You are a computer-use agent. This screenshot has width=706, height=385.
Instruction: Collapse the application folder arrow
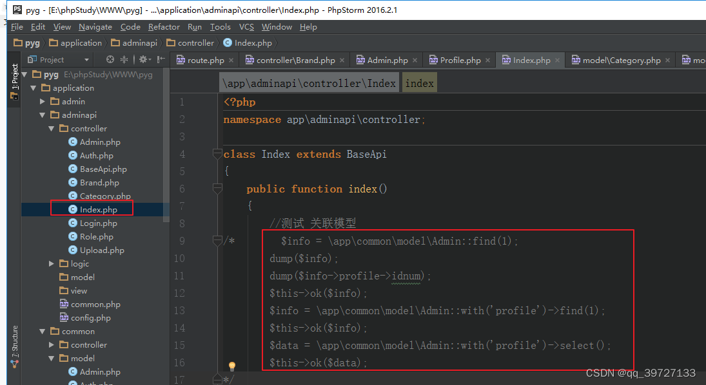(34, 88)
